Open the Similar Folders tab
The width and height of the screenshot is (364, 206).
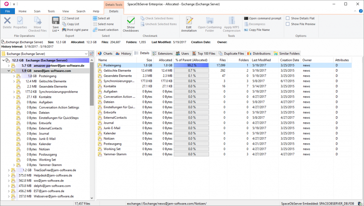pyautogui.click(x=287, y=54)
